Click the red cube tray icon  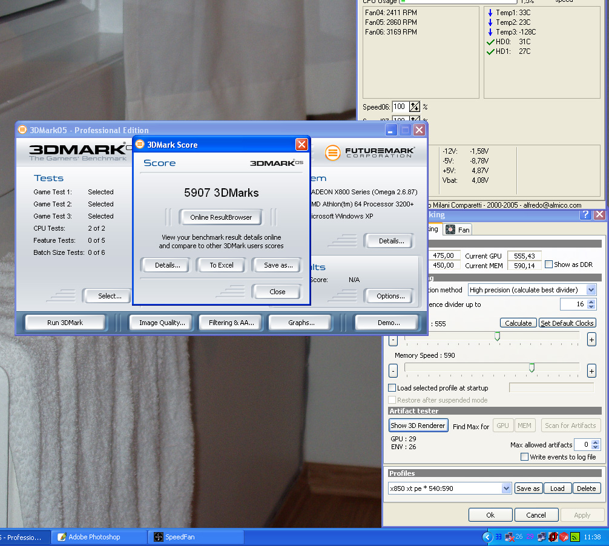[x=564, y=537]
